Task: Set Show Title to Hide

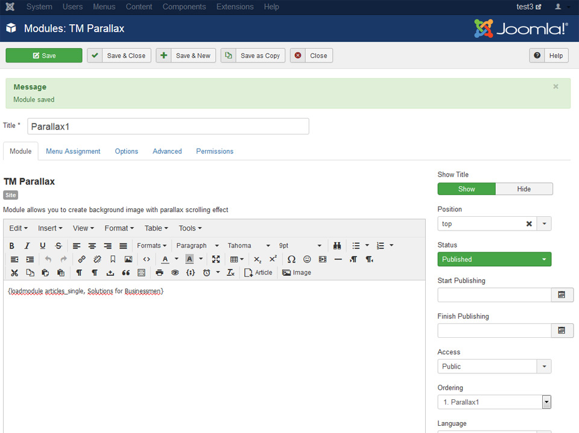Action: point(524,189)
